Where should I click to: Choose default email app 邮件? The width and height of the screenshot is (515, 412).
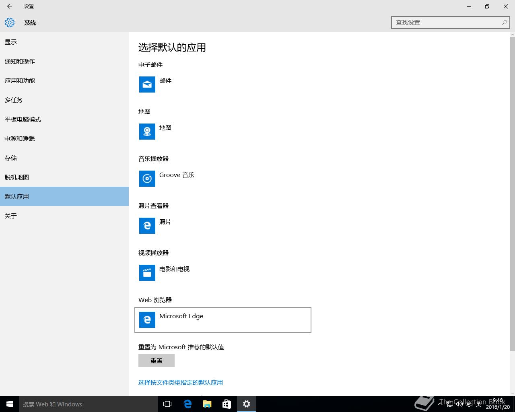tap(223, 84)
